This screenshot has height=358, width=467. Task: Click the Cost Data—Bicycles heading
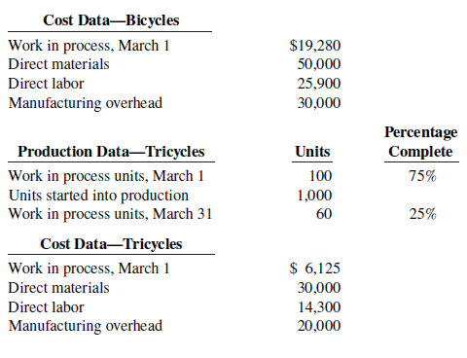tap(111, 20)
